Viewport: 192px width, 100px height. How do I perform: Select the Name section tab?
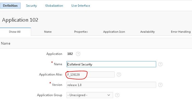point(48,32)
